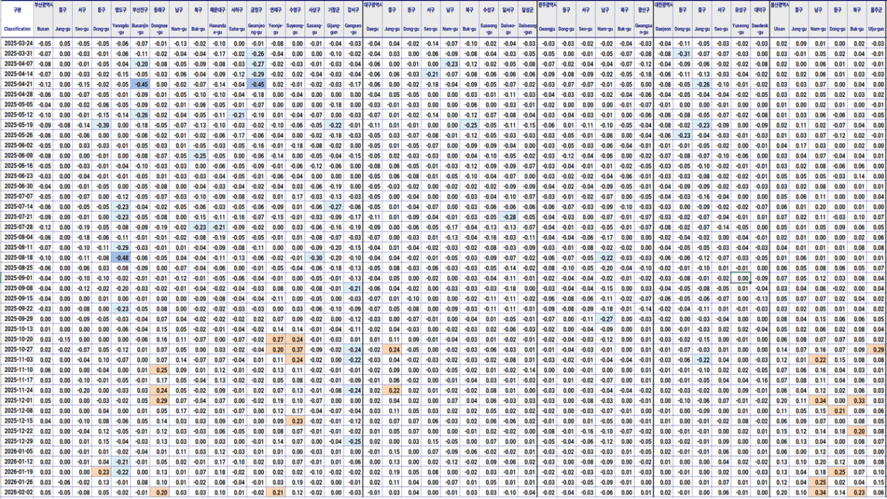
Task: Select the Gwangju column header
Action: click(547, 29)
